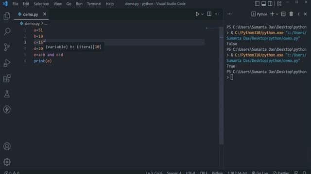The height and width of the screenshot is (174, 311).
Task: Click Prettier status item
Action: coord(281,173)
